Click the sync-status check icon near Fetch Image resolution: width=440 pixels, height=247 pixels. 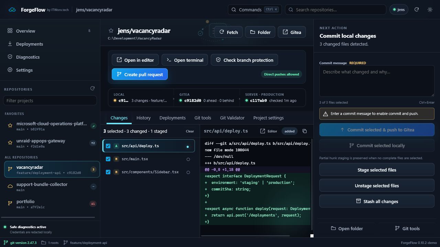pos(200,33)
